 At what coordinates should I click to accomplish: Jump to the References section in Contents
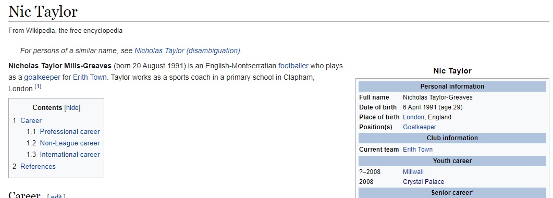click(38, 166)
